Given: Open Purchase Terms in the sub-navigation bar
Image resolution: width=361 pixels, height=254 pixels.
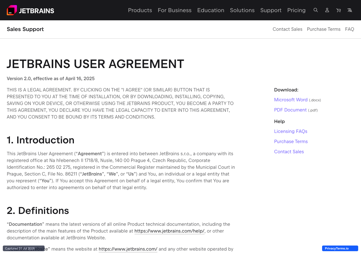Looking at the screenshot, I should pos(323,29).
